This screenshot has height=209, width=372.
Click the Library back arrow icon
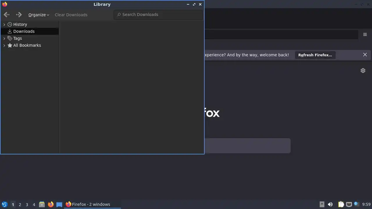tap(7, 15)
